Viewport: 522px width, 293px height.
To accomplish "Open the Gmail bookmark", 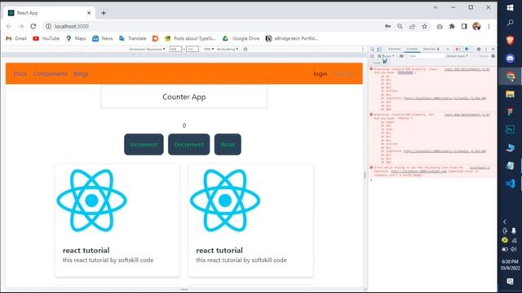I will coord(16,38).
